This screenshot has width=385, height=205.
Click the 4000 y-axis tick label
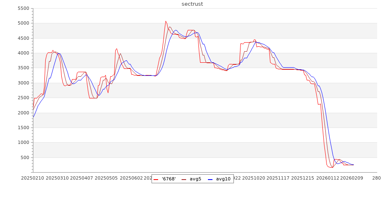pos(23,53)
